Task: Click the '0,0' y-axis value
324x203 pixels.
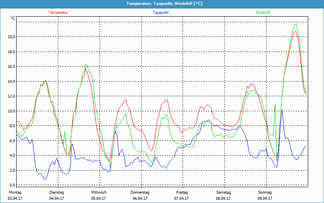Action: point(12,185)
